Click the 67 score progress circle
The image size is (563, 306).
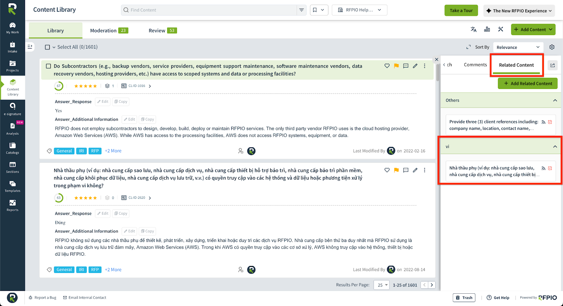point(59,86)
